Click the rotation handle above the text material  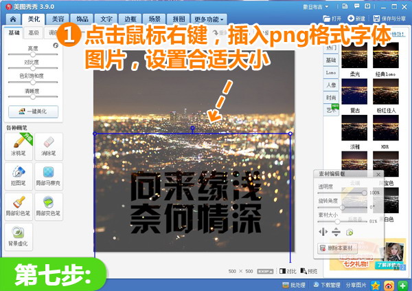pyautogui.click(x=192, y=128)
